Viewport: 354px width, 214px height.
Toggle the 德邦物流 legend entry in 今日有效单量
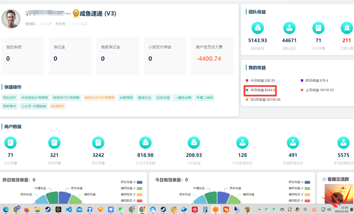coord(300,195)
